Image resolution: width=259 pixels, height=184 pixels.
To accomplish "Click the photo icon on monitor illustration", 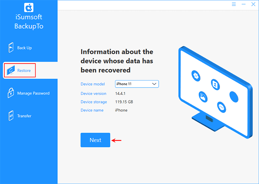I will coord(203,96).
